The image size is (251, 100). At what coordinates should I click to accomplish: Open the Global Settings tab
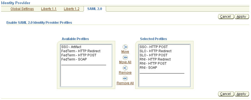pos(22,9)
